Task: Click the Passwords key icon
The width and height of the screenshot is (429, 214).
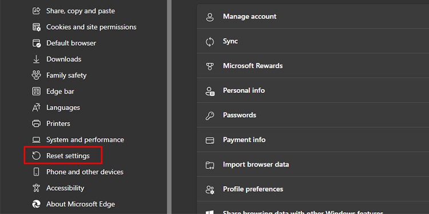Action: [x=210, y=115]
